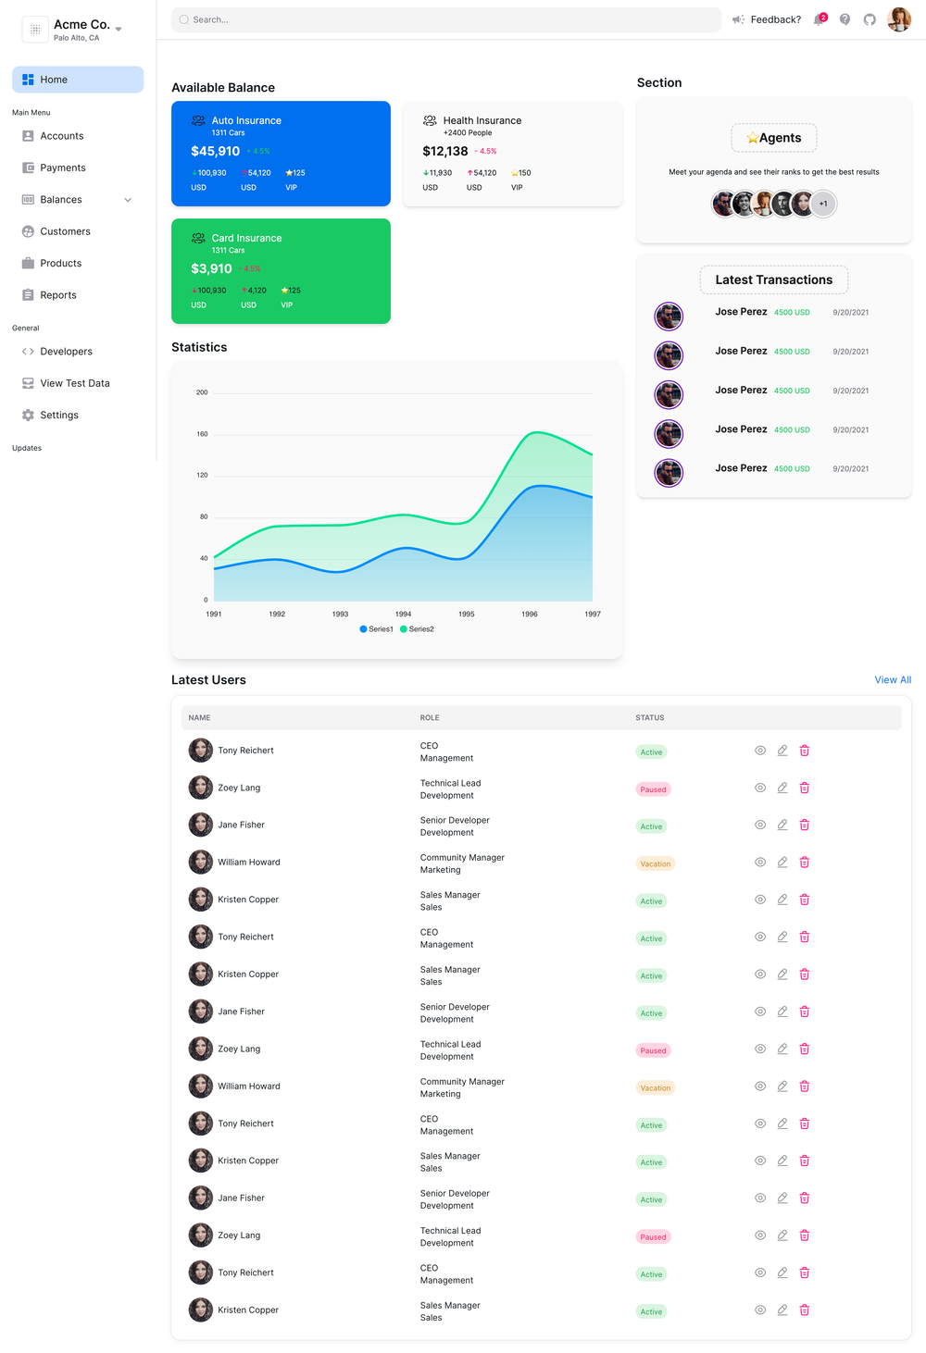Open the GitHub icon in header

click(870, 19)
